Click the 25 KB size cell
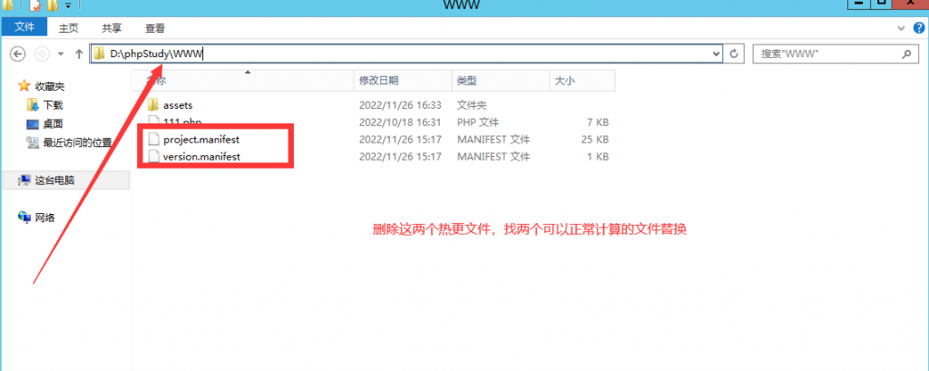The width and height of the screenshot is (929, 371). [x=595, y=140]
